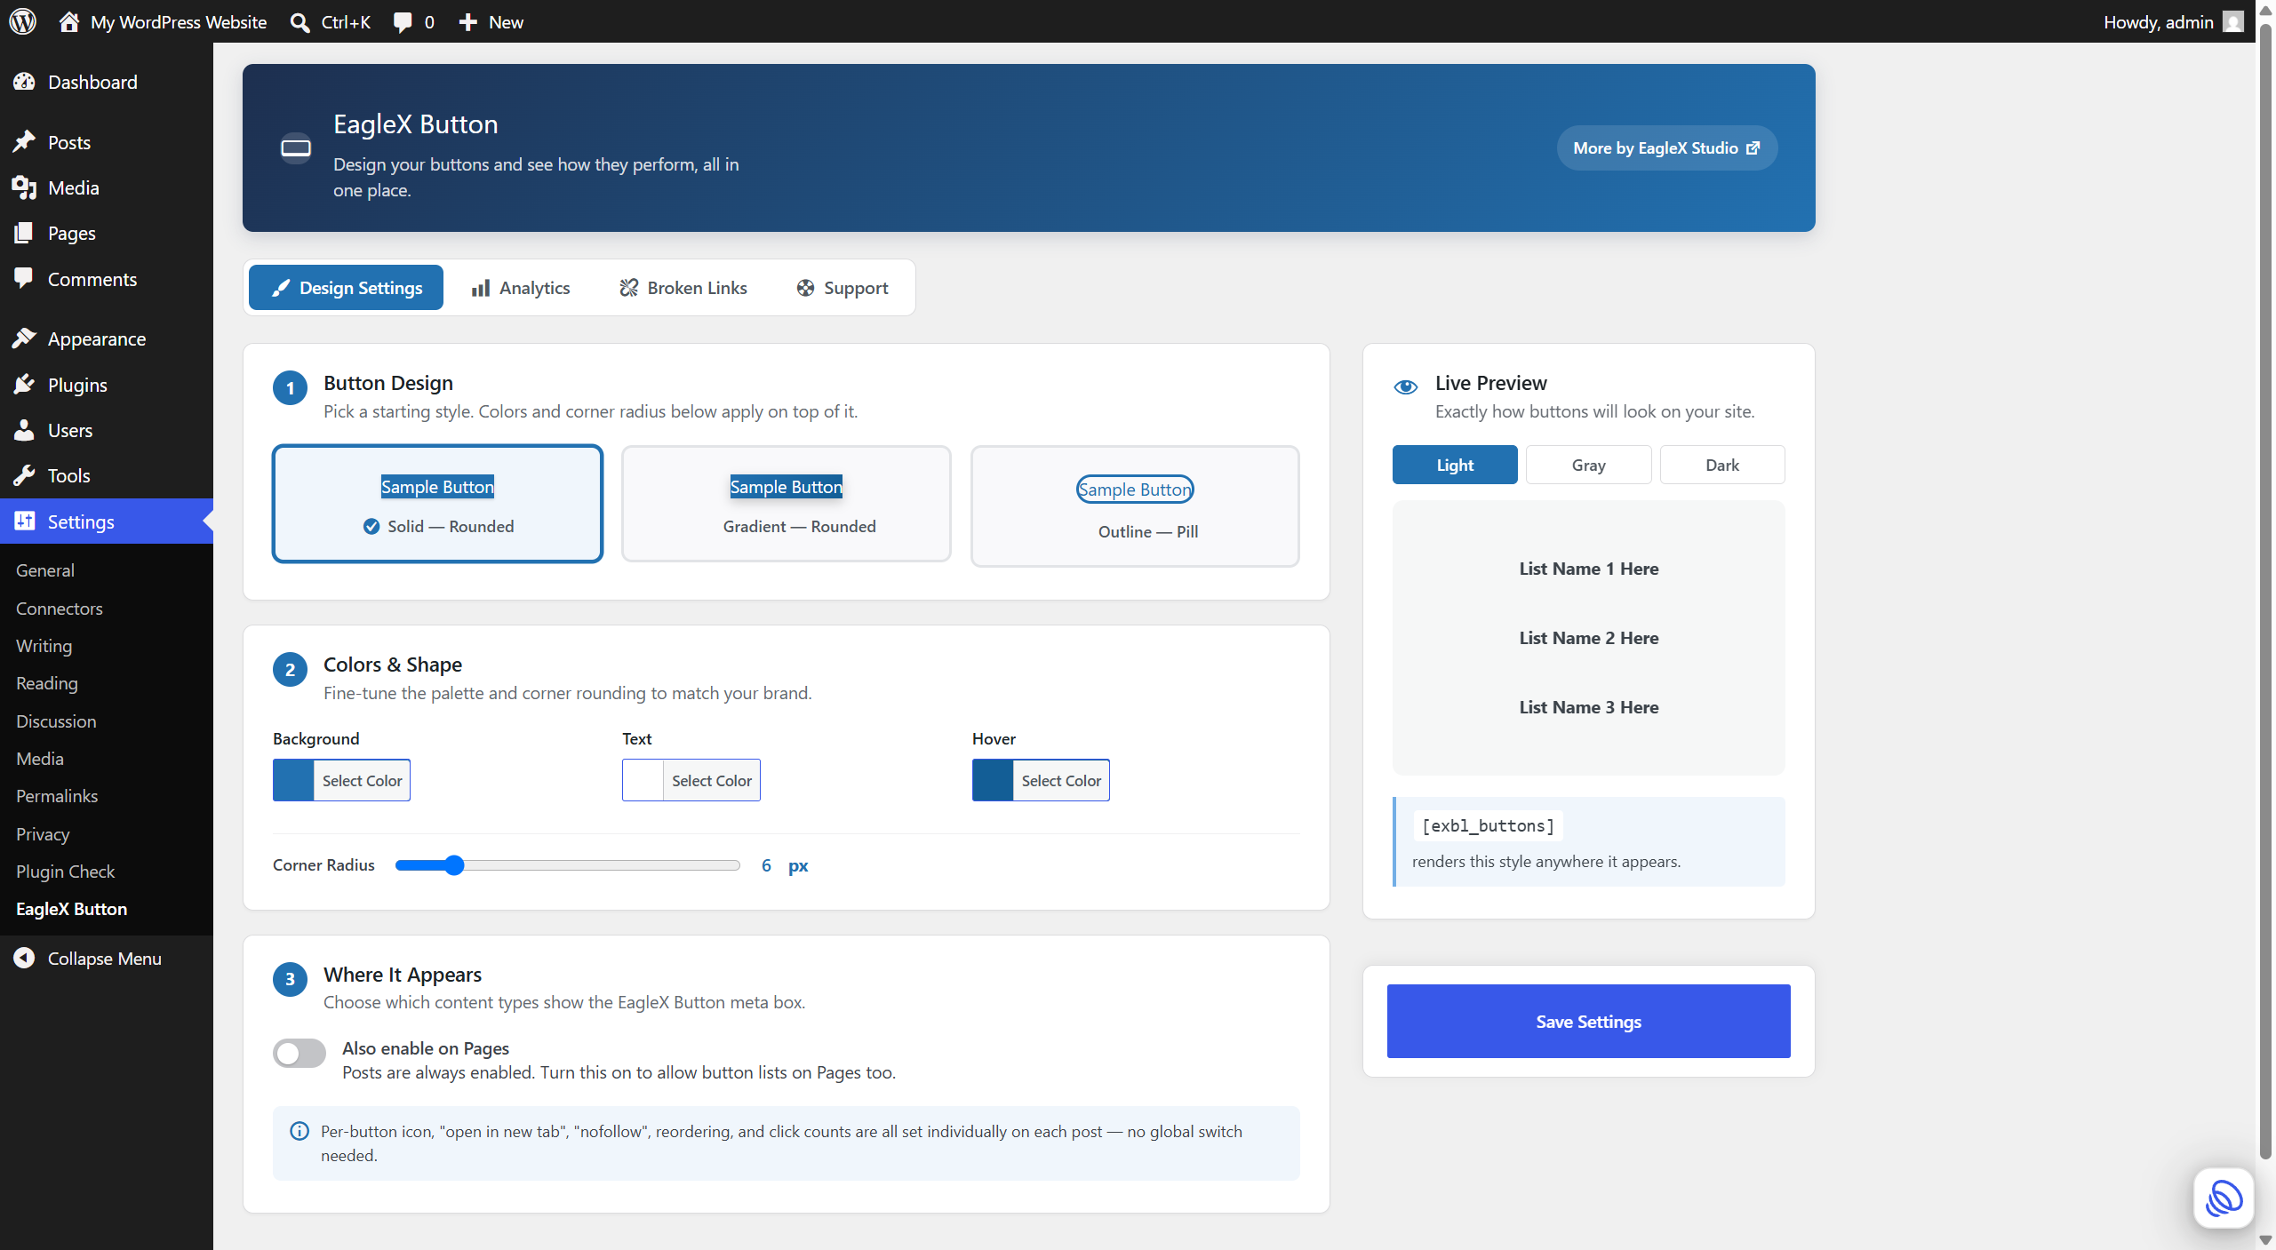Click Select Color for Hover
This screenshot has height=1250, width=2276.
point(1061,780)
